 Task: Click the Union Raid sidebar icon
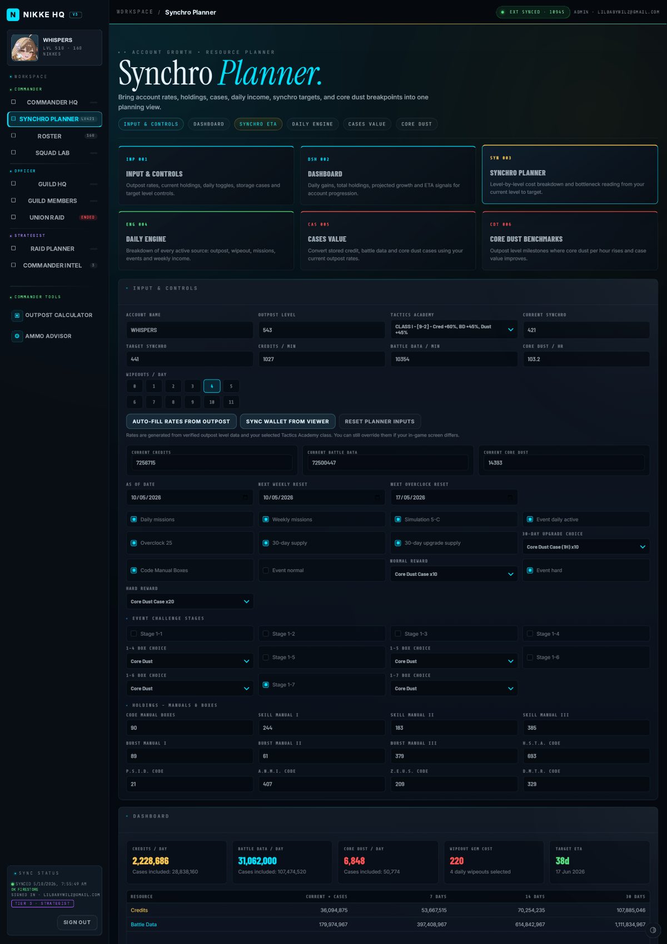click(x=13, y=217)
